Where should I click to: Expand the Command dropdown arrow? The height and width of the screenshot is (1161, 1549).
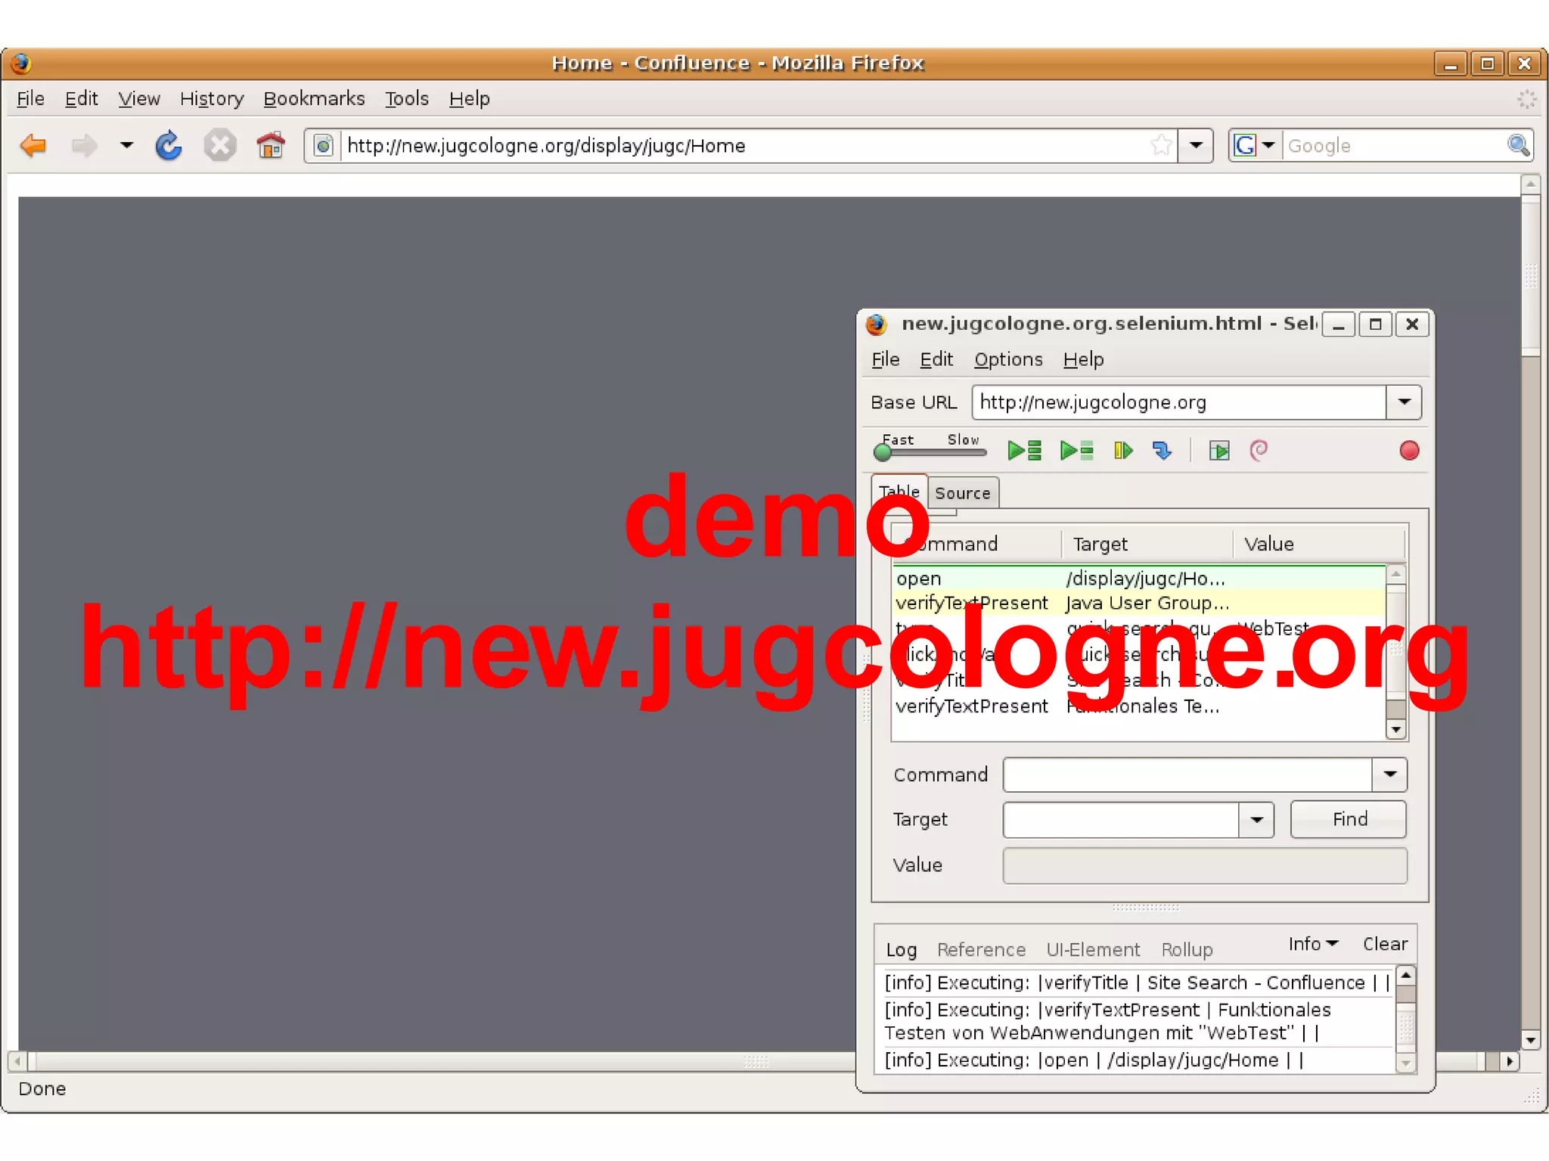pos(1389,775)
